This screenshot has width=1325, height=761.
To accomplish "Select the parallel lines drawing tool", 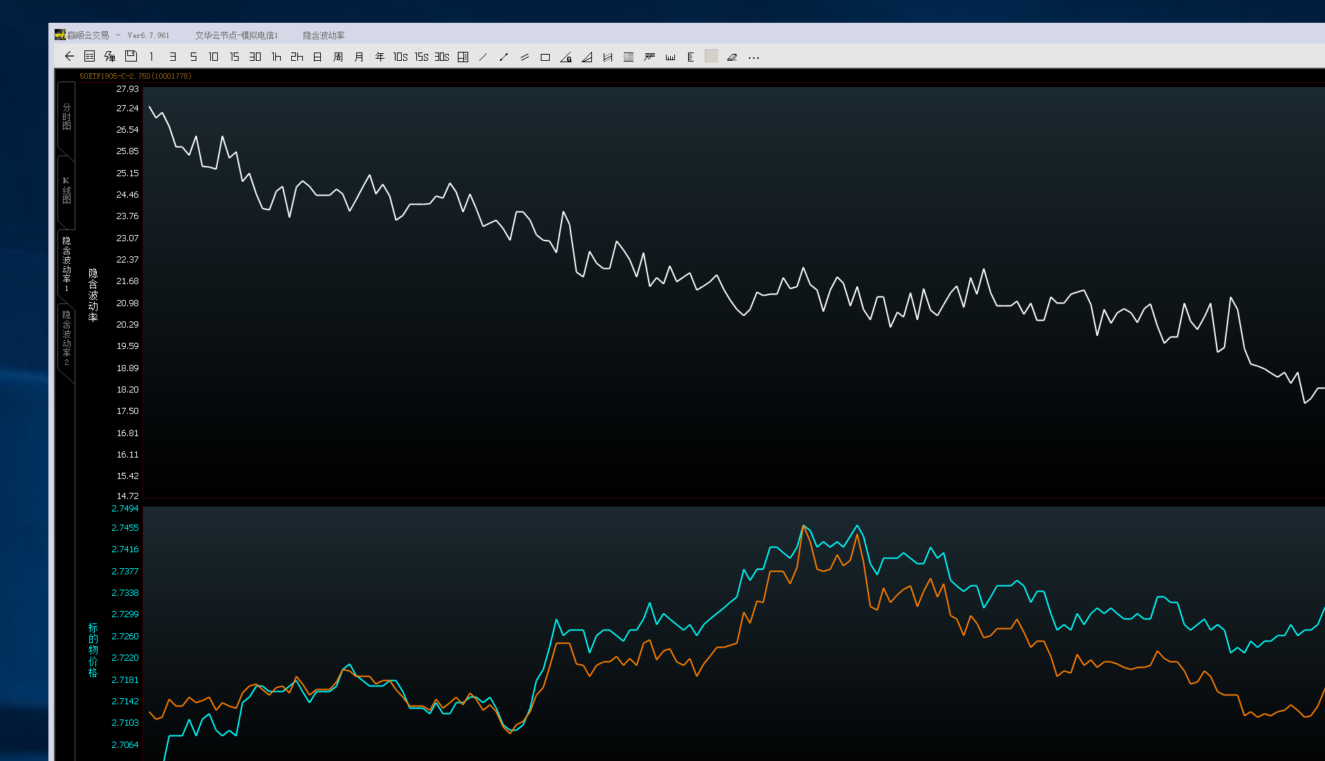I will point(525,57).
